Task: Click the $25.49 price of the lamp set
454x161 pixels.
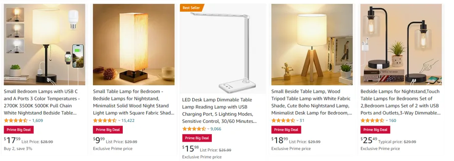Action: [369, 140]
